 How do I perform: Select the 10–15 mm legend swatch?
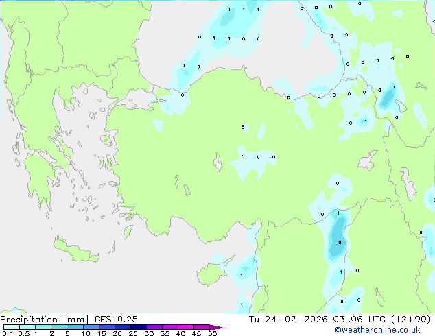91,327
